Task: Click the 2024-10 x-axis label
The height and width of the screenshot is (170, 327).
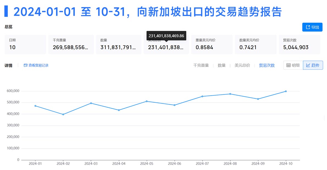Action: click(x=286, y=163)
